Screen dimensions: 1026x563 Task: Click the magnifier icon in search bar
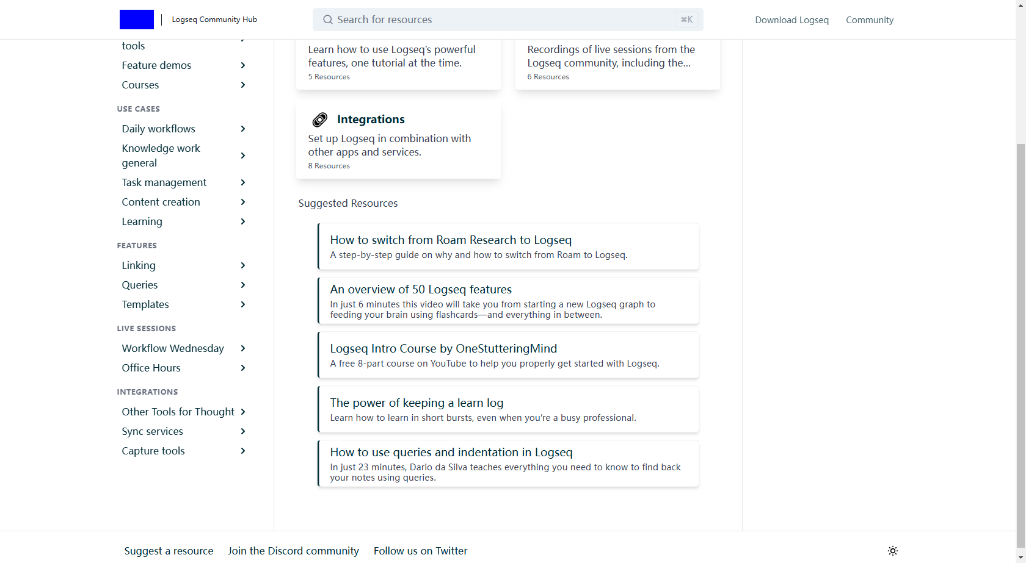pos(328,20)
